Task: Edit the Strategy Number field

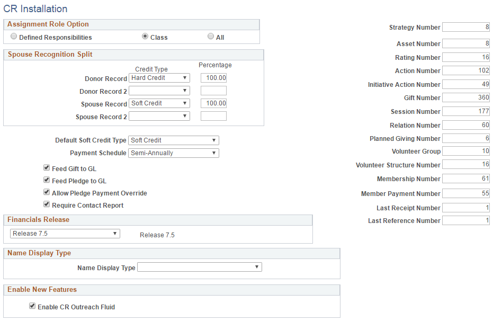Action: 465,27
